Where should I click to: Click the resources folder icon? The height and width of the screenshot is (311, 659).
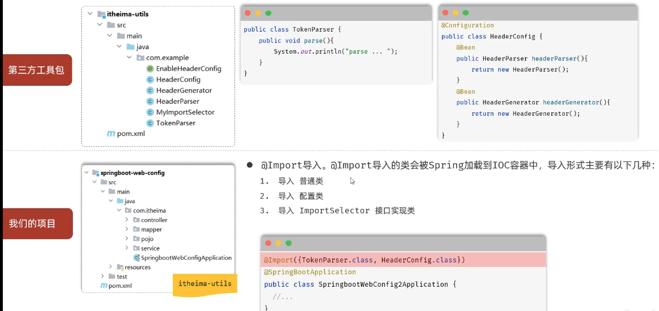[120, 267]
